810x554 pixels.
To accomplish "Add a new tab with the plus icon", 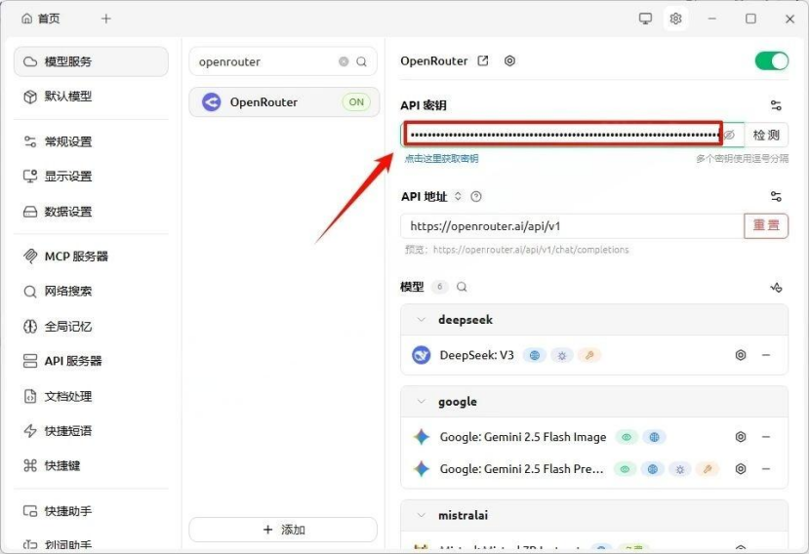I will [x=106, y=19].
